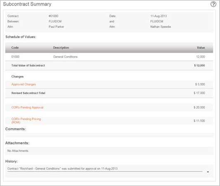Click the $ 11,500 pending pricing amount
This screenshot has width=220, height=186.
tap(199, 121)
